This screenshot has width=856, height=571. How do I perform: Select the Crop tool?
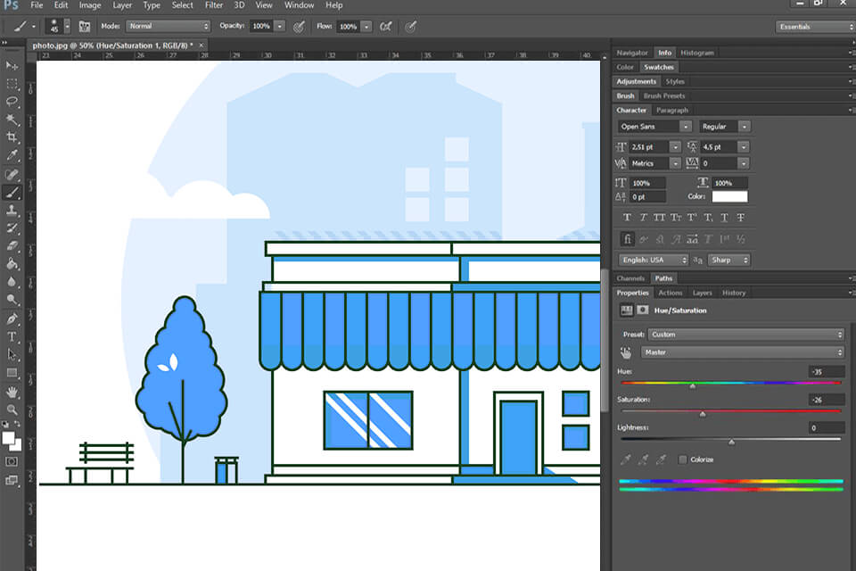[x=12, y=137]
